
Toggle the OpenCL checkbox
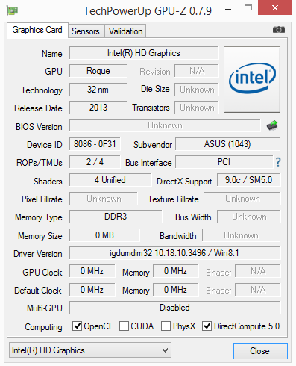coord(77,326)
